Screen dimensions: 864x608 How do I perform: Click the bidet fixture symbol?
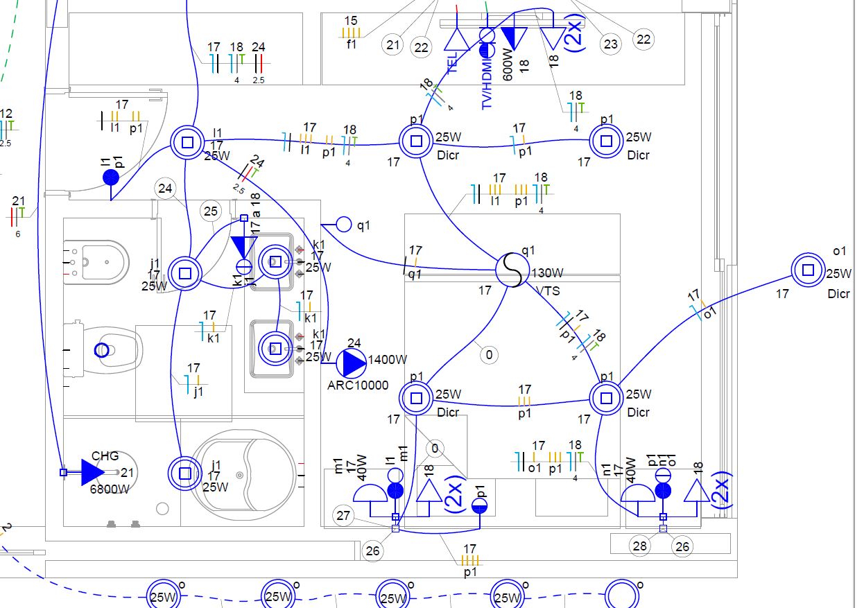coord(97,261)
